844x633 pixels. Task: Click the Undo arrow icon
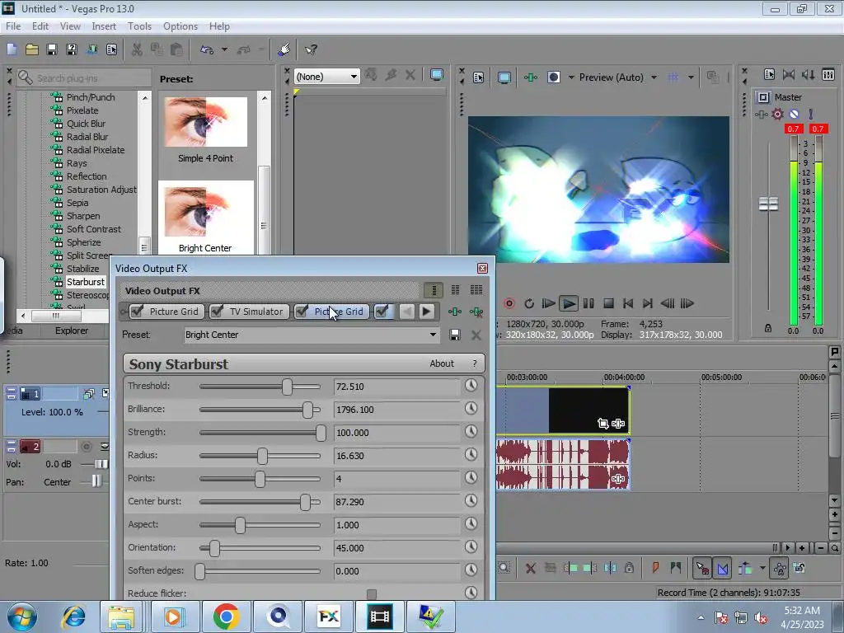207,49
